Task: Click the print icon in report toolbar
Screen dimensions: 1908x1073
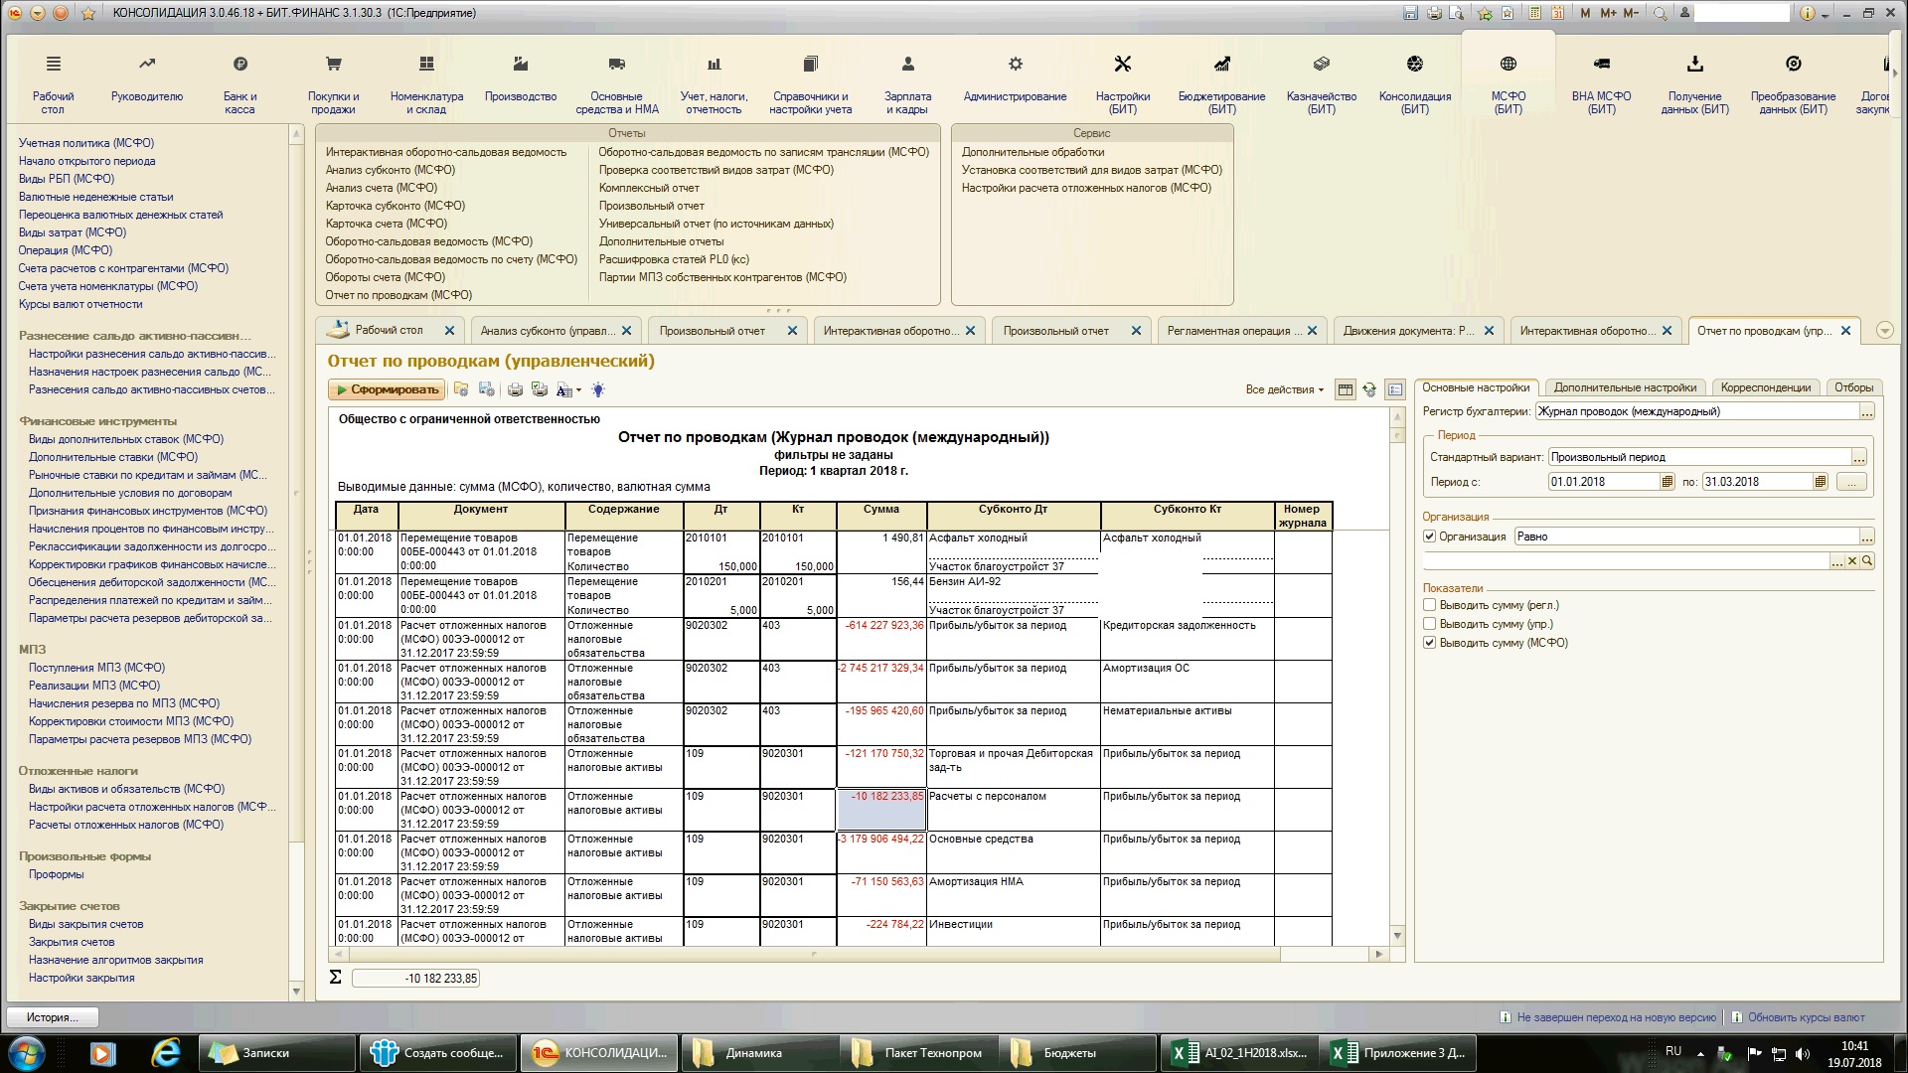Action: [x=515, y=390]
